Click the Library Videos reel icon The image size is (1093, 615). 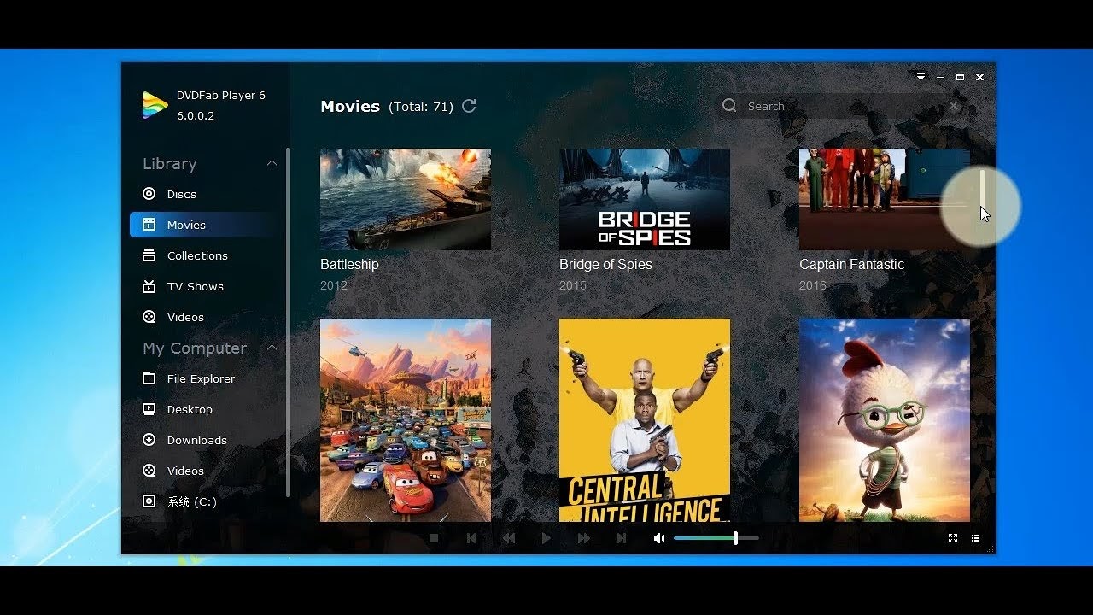point(149,317)
